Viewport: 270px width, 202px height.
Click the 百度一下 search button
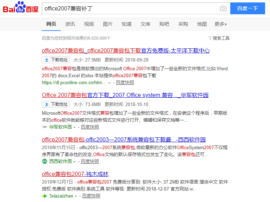coord(248,8)
